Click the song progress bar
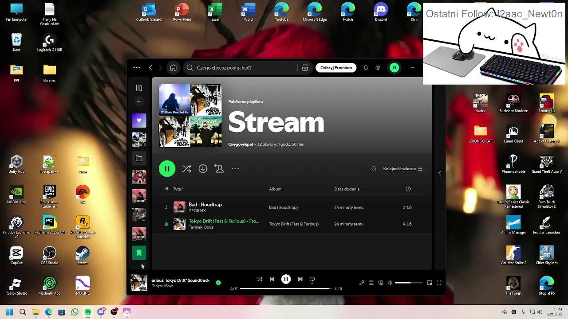 (x=287, y=289)
